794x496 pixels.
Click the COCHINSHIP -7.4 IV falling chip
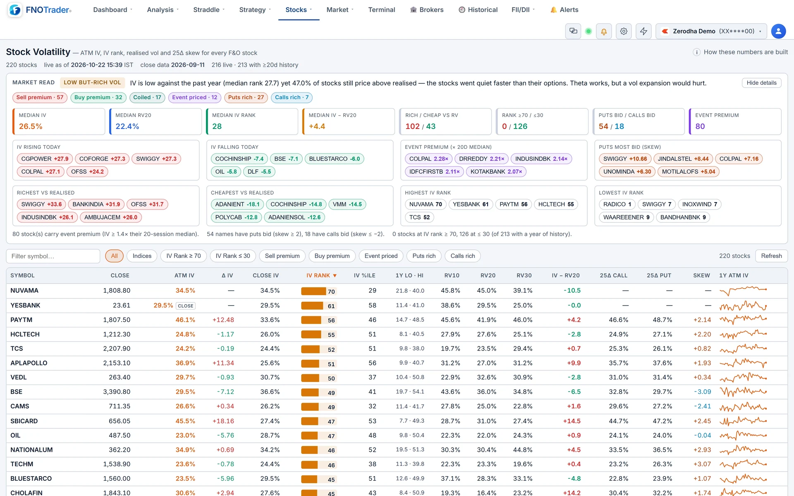click(x=239, y=159)
